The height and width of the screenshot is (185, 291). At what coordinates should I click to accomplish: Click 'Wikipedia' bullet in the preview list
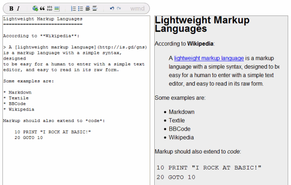click(181, 138)
